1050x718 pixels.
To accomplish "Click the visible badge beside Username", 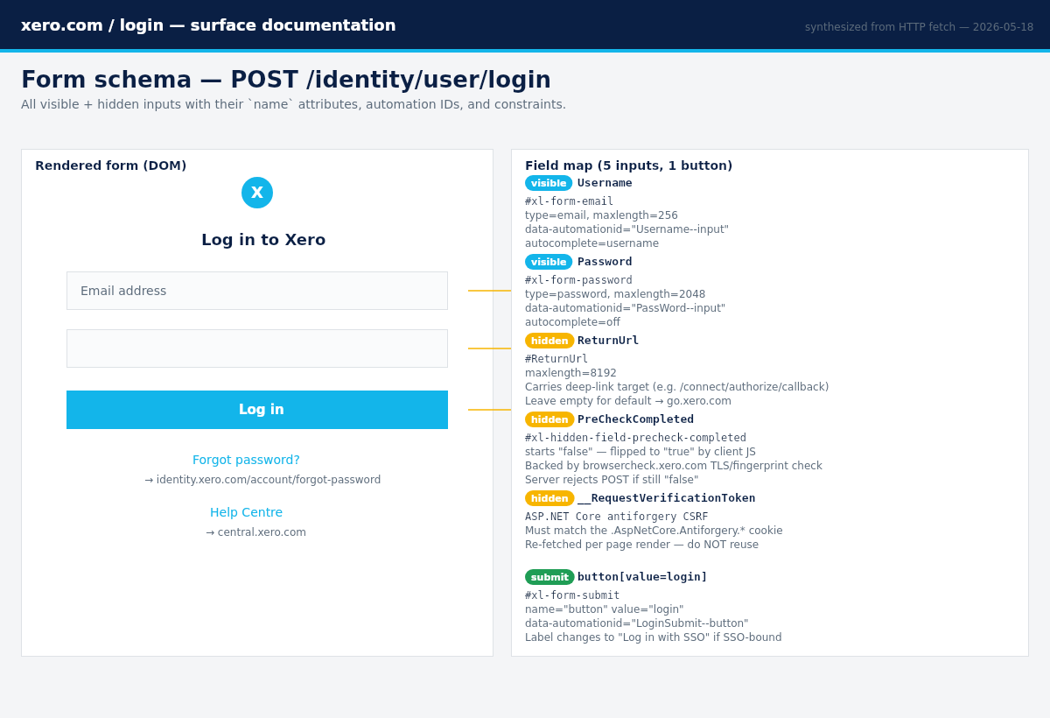I will point(549,183).
